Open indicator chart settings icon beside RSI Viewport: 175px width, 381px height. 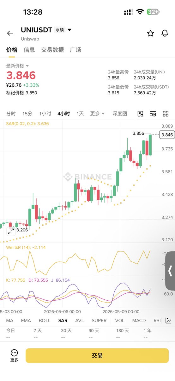click(168, 321)
